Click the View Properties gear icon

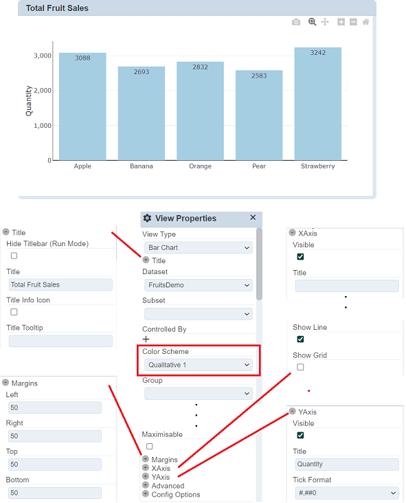coord(147,218)
